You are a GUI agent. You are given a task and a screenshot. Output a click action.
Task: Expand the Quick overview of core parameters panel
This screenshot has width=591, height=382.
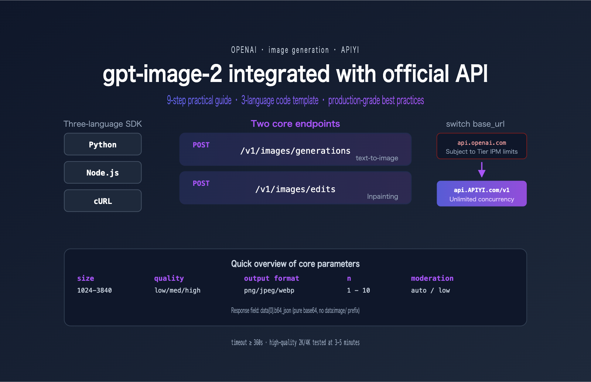point(295,264)
